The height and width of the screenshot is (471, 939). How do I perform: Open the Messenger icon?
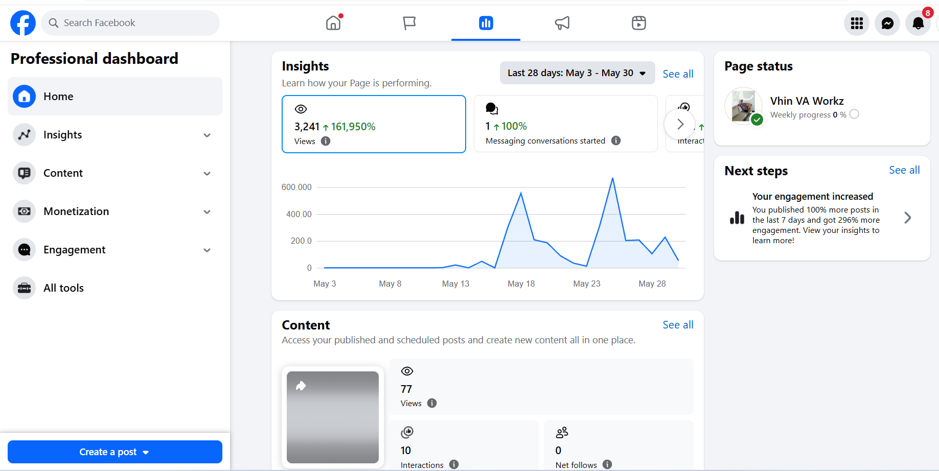click(887, 23)
